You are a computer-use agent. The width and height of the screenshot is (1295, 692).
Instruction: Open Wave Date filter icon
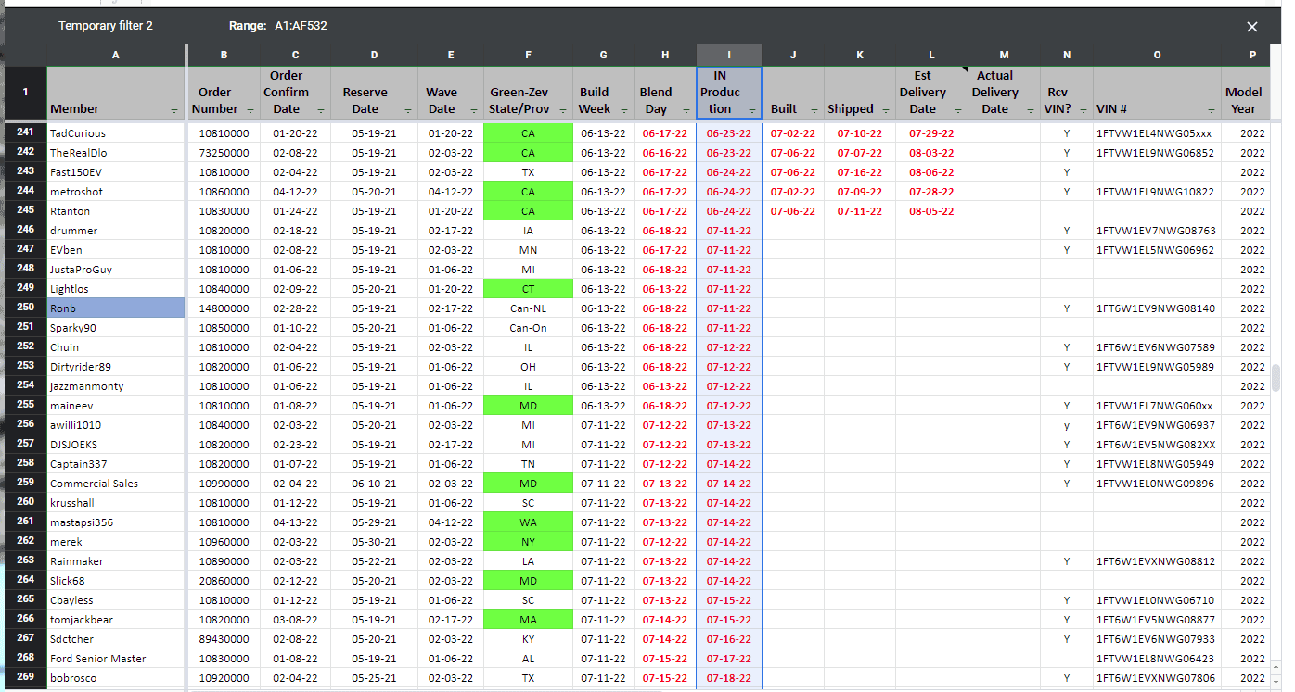pos(474,109)
